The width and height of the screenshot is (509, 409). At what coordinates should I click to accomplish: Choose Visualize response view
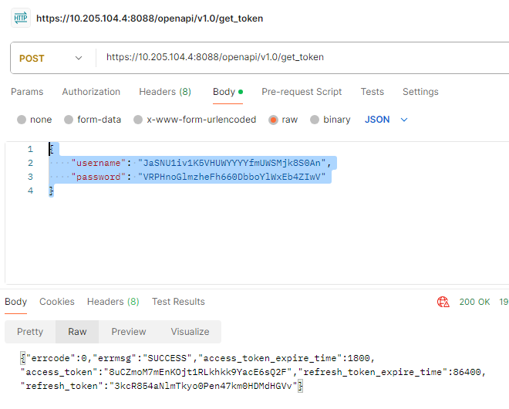[x=190, y=332]
